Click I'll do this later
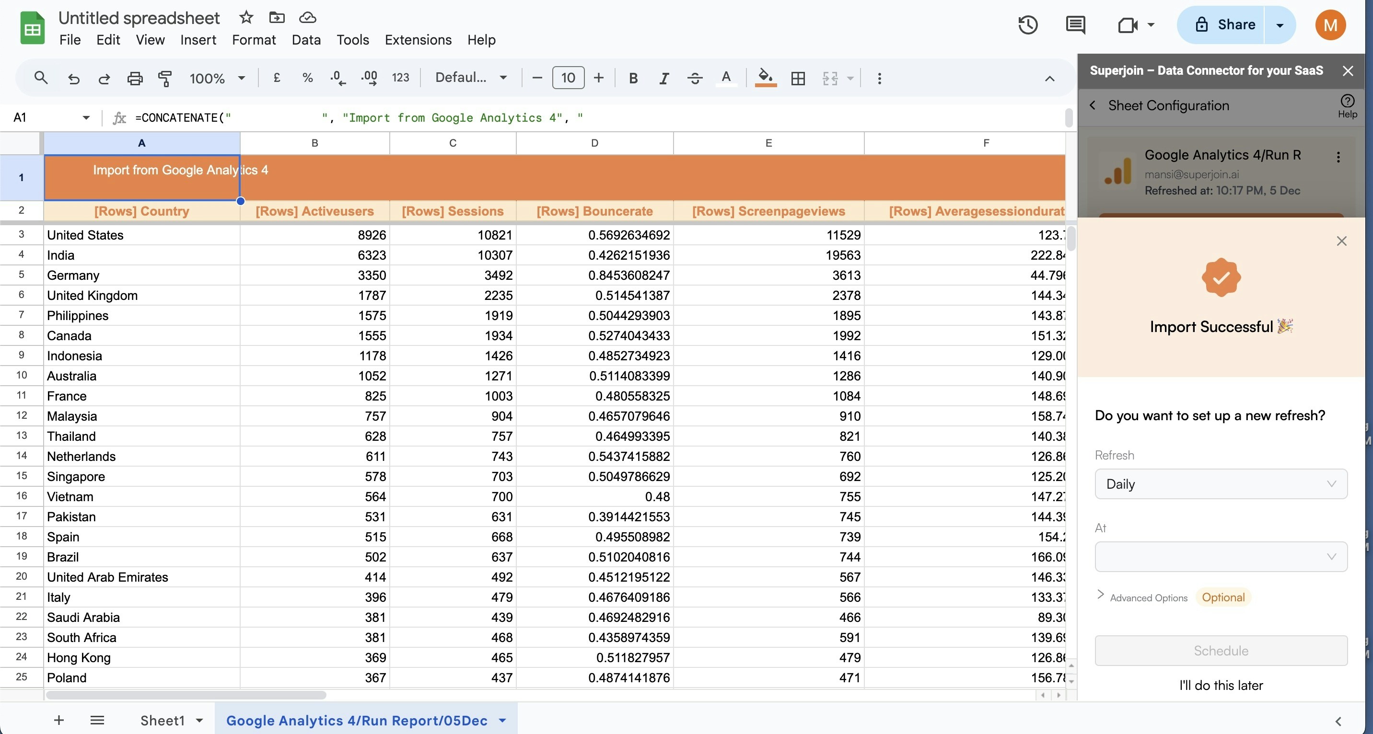 pos(1221,685)
